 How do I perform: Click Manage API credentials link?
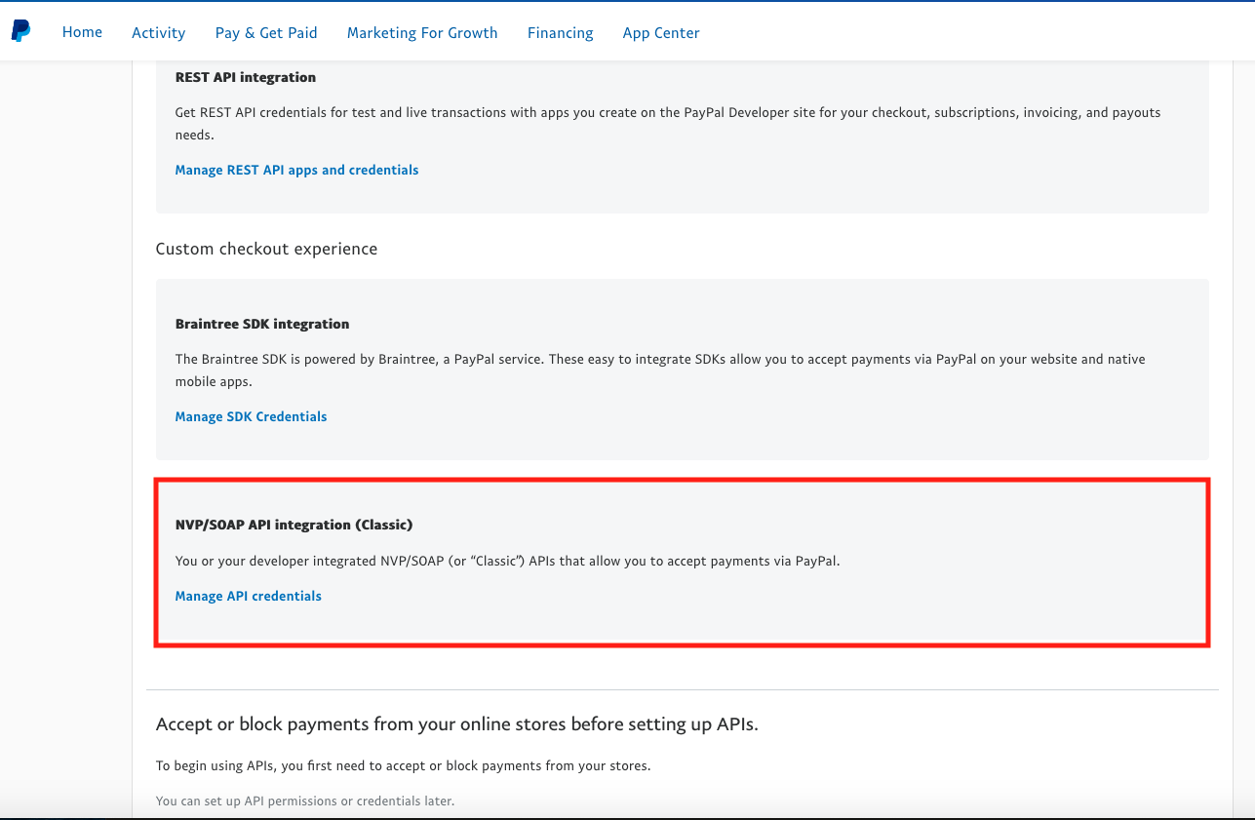[x=249, y=596]
